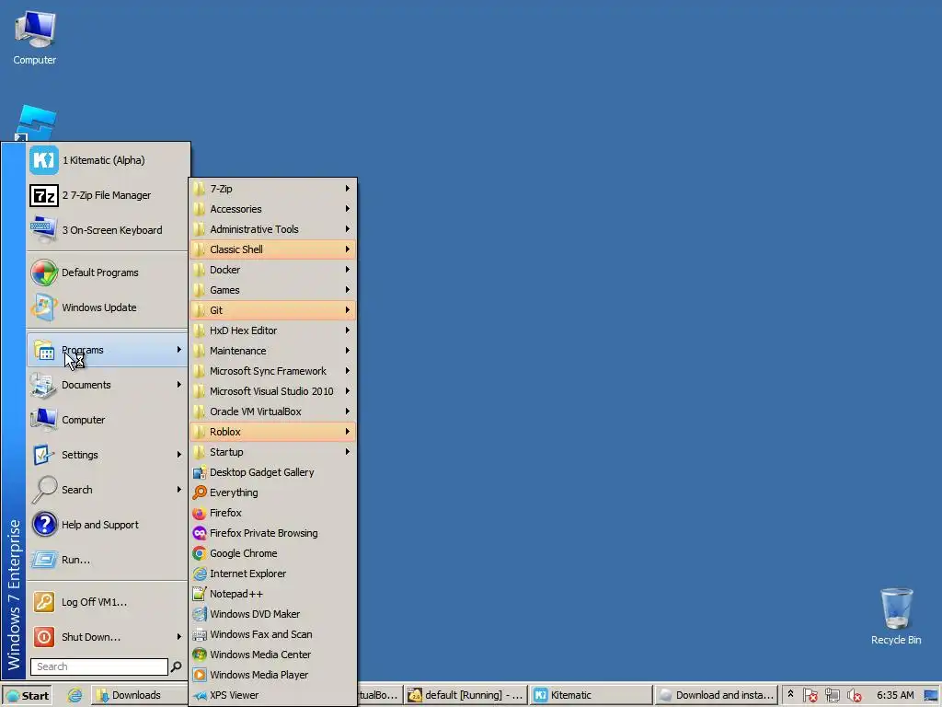This screenshot has height=707, width=942.
Task: Click Log Off VM1...
Action: [x=108, y=602]
